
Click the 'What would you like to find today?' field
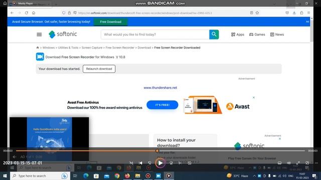(x=155, y=34)
